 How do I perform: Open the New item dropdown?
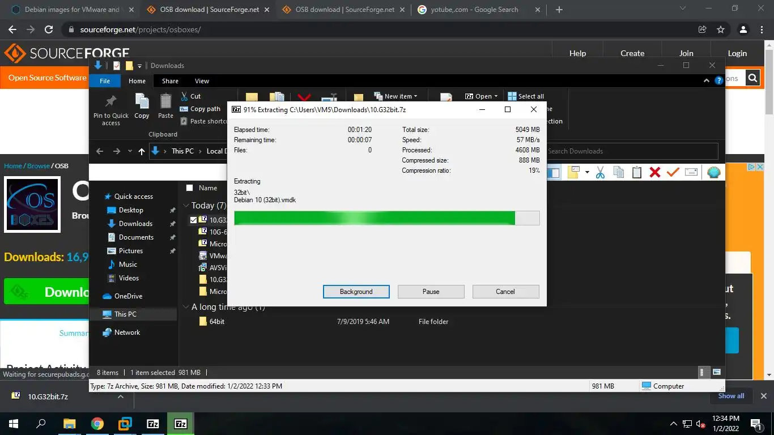(396, 96)
